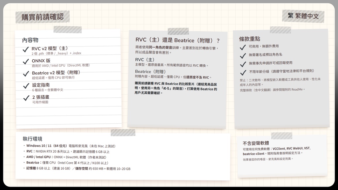Click the checkmark beside 無需署名或標註角色名
338x190 pixels.
click(243, 56)
